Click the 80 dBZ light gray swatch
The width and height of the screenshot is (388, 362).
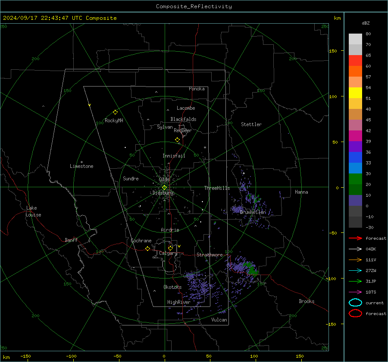coord(355,39)
